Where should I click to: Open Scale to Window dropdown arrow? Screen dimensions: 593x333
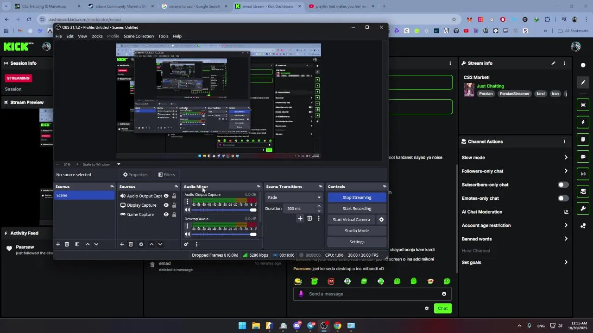(x=119, y=164)
